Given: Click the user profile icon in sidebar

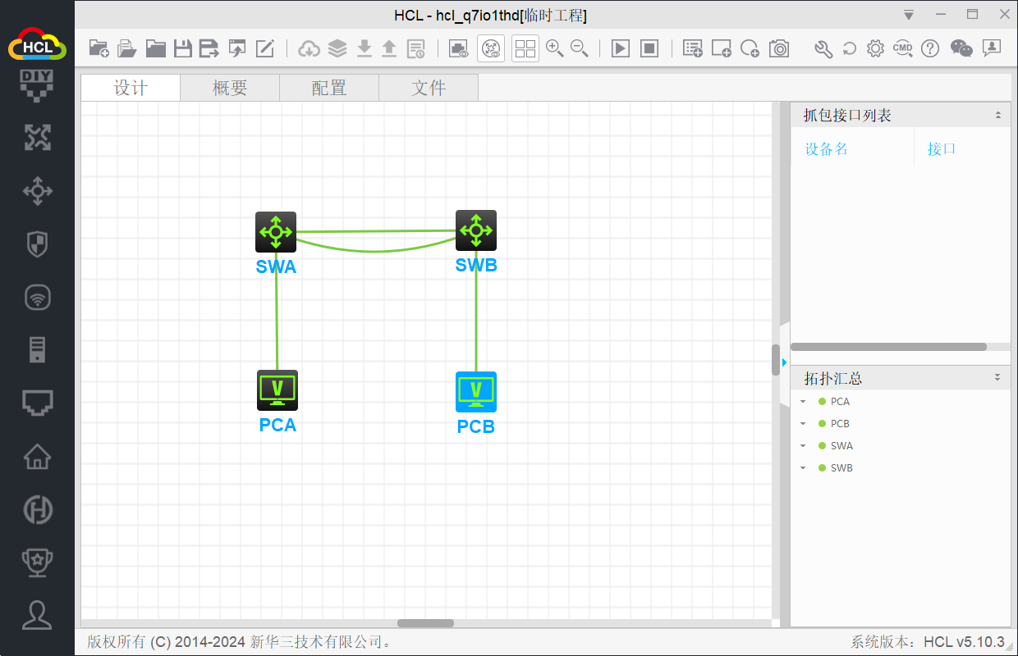Looking at the screenshot, I should tap(37, 615).
